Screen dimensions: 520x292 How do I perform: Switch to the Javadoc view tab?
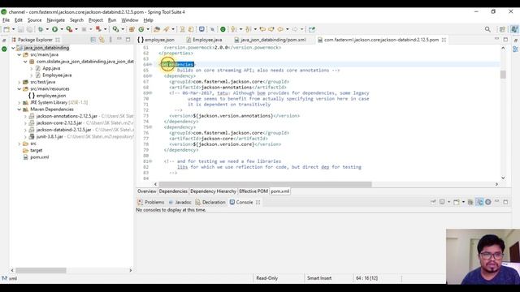180,202
